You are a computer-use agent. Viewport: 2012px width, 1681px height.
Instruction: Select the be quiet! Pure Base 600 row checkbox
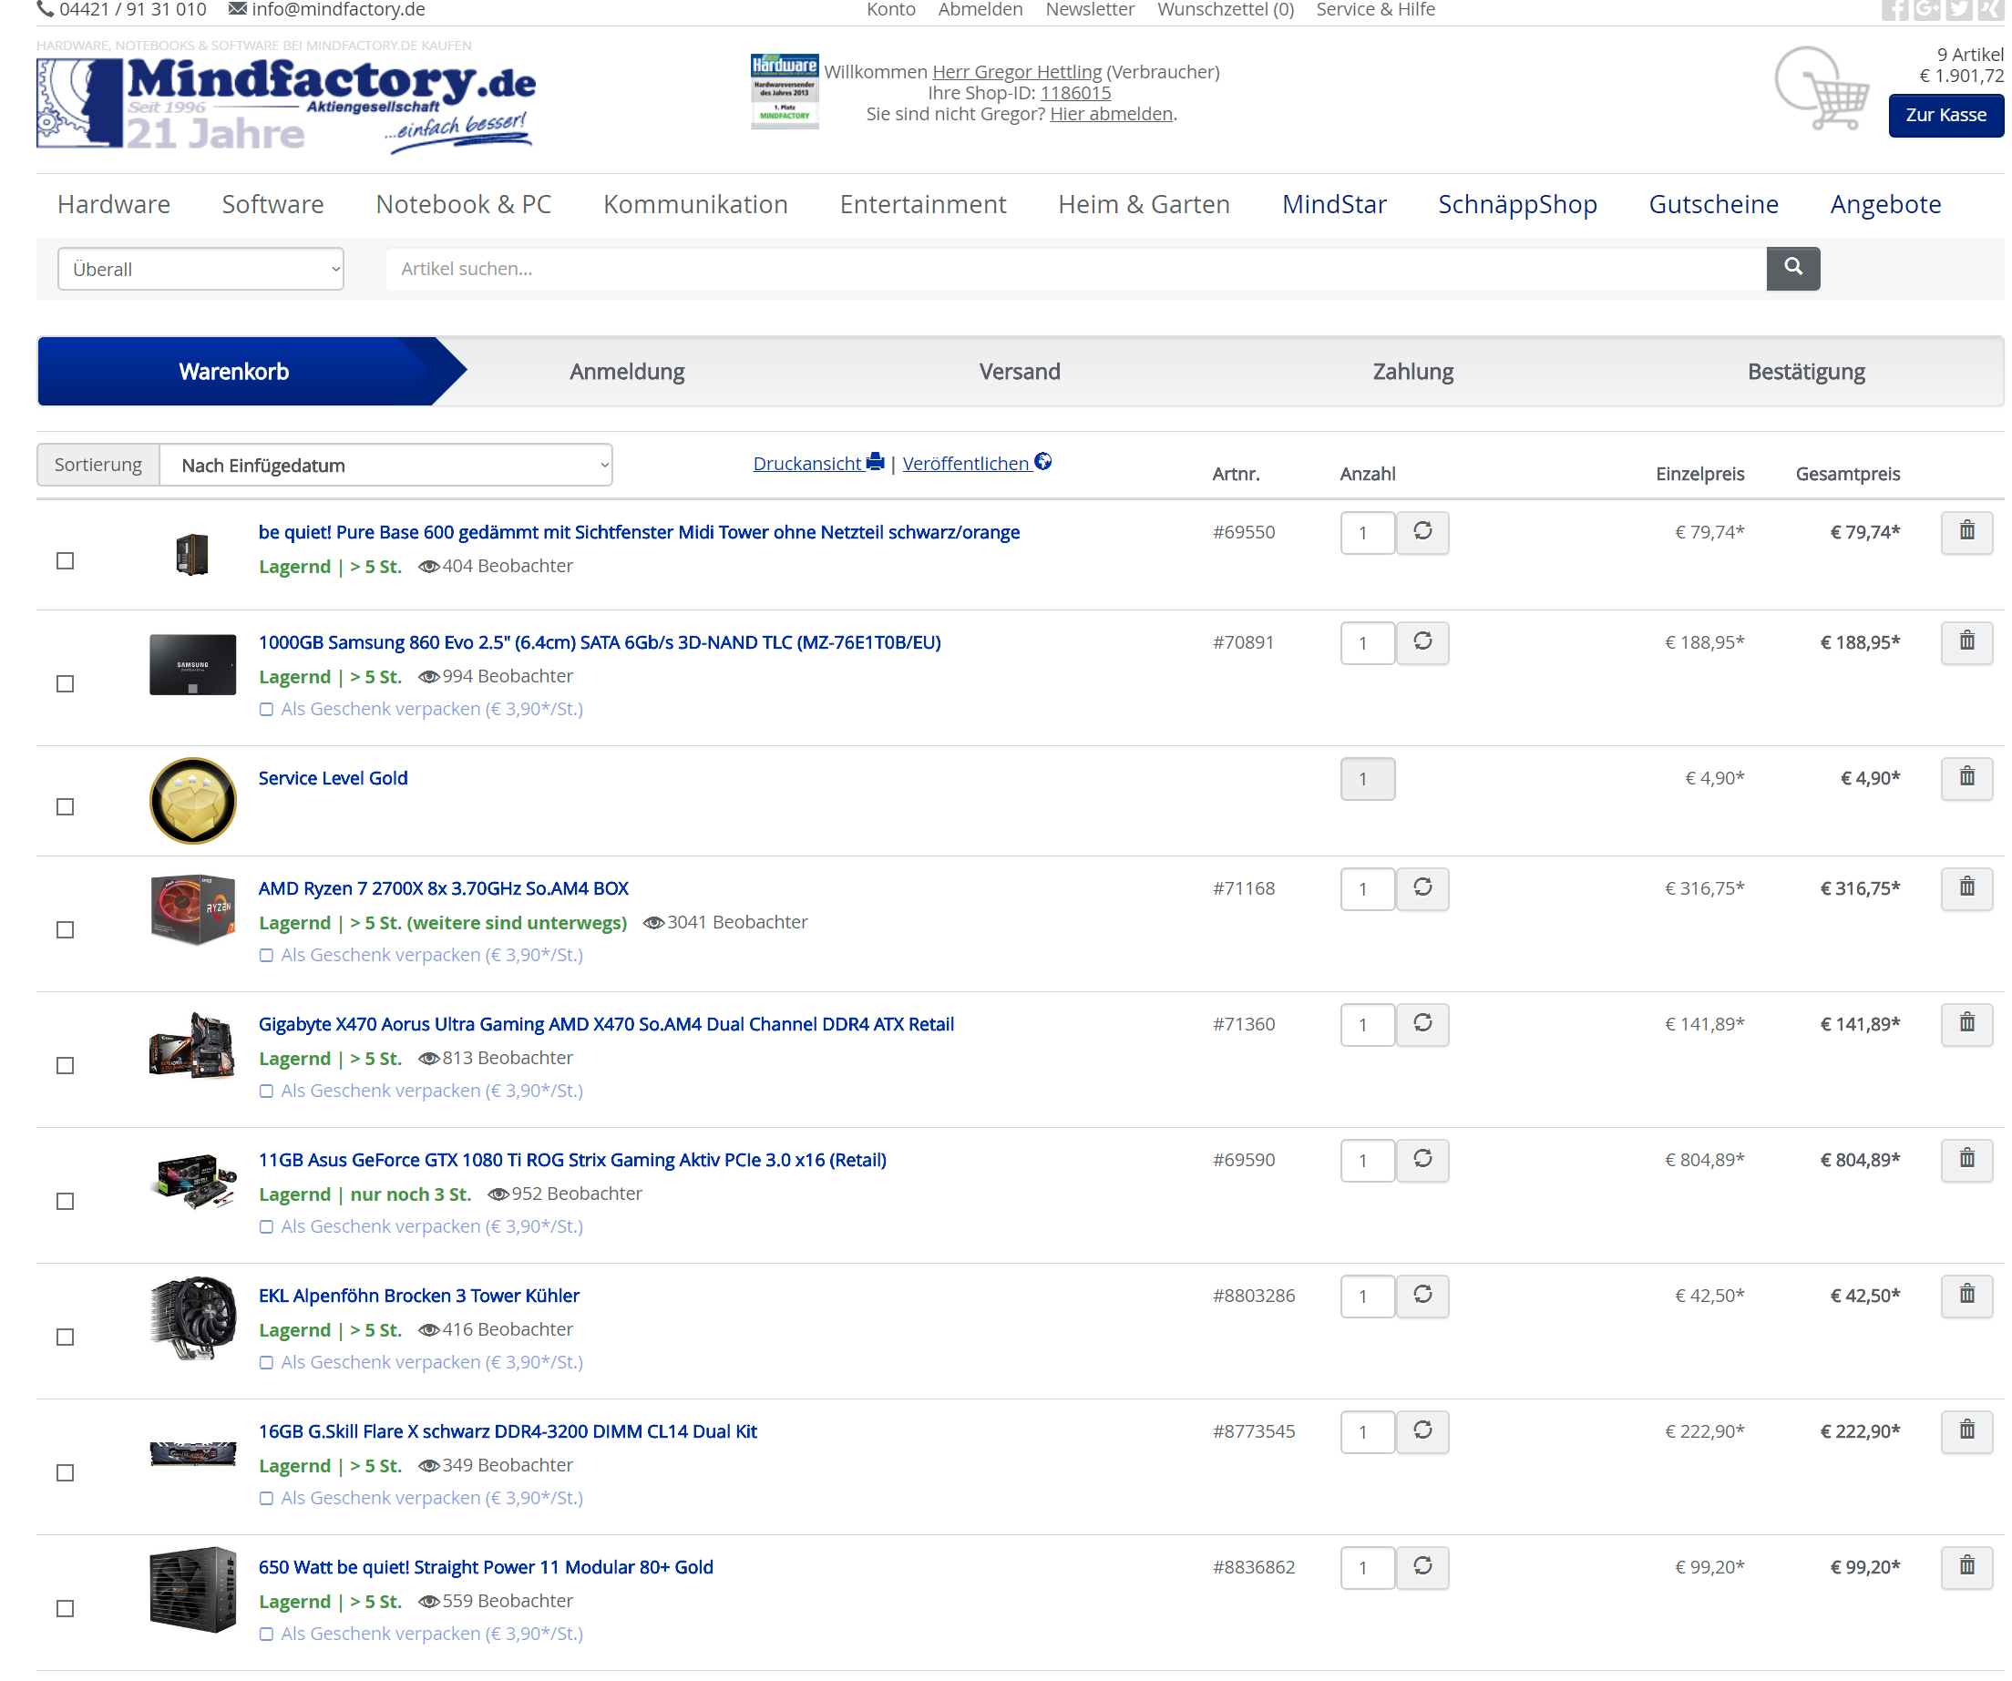pos(65,560)
